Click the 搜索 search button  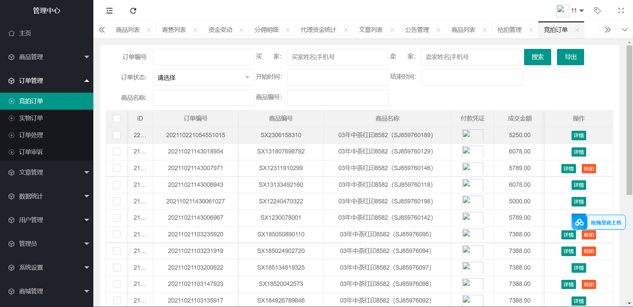coord(538,57)
